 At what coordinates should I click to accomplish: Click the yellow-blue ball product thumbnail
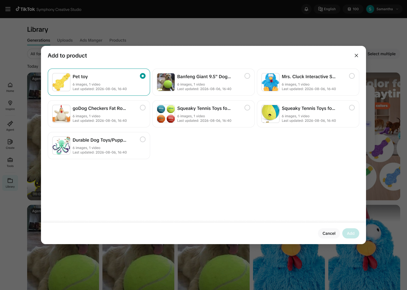[x=270, y=114]
